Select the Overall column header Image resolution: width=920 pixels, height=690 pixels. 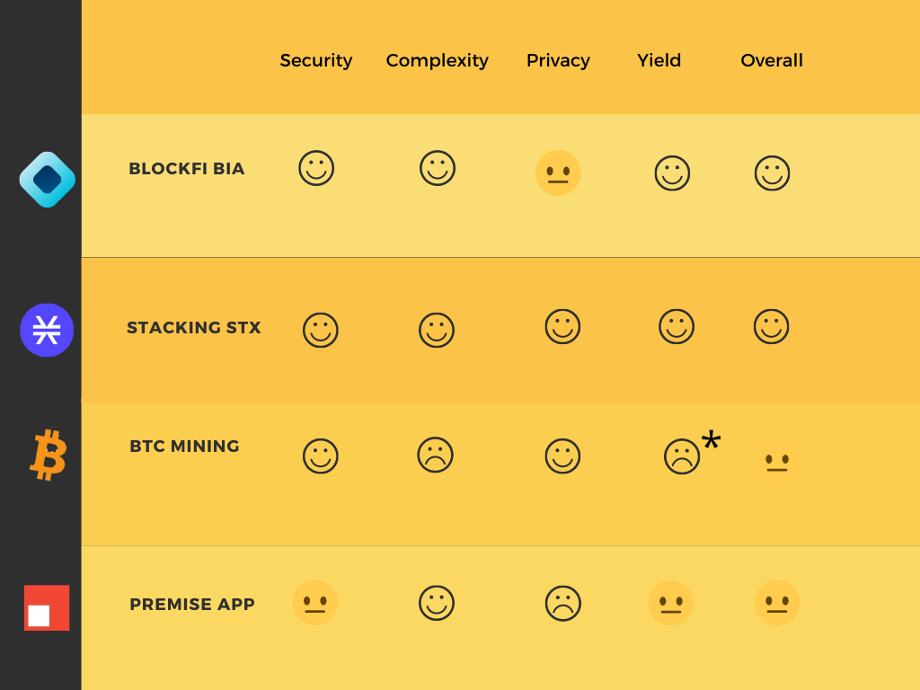pos(772,60)
